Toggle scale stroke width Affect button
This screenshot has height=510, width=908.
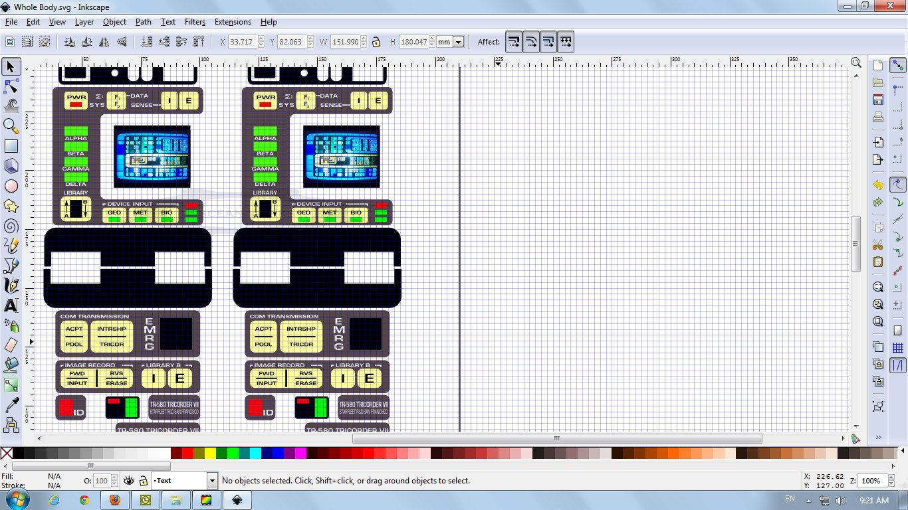point(514,42)
